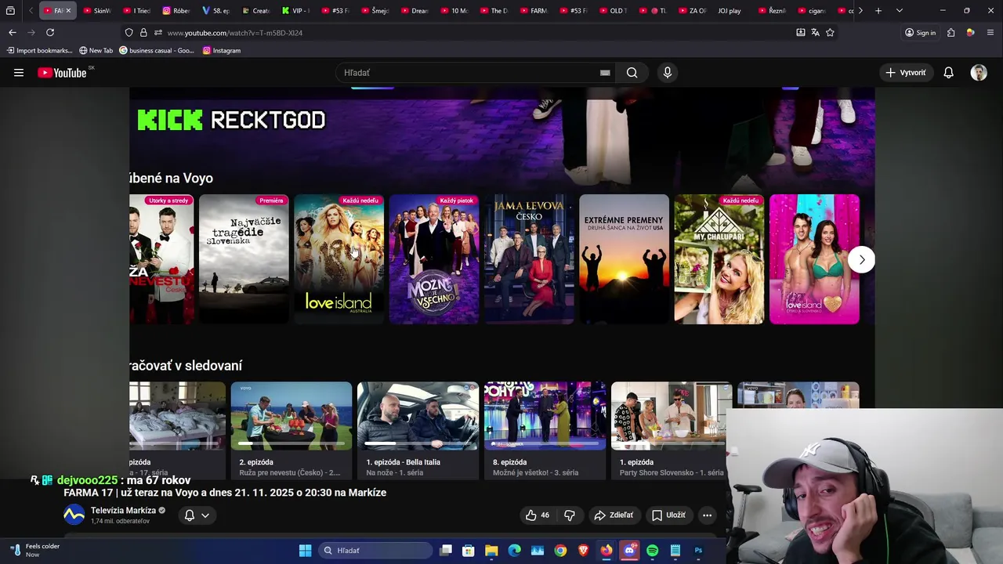Open the YouTube hamburger guide menu
The width and height of the screenshot is (1003, 564).
pos(19,73)
